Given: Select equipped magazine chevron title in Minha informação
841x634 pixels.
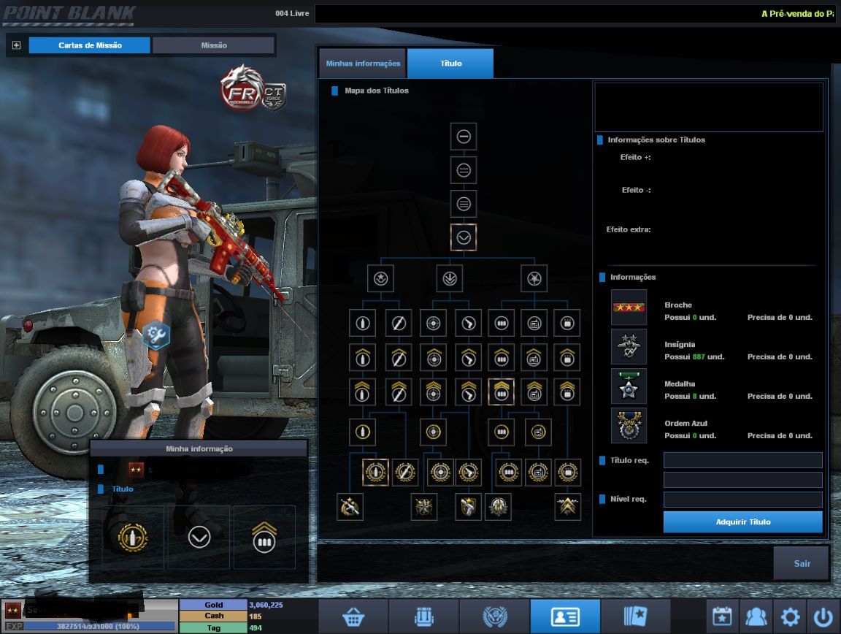Looking at the screenshot, I should click(264, 537).
